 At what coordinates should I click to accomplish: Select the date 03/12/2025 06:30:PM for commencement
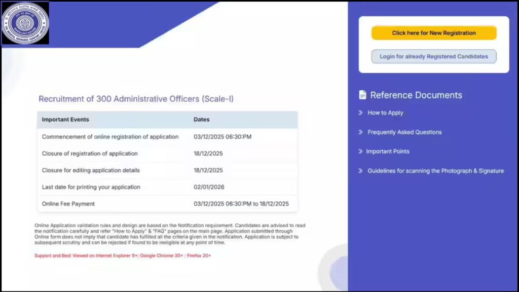click(x=223, y=137)
